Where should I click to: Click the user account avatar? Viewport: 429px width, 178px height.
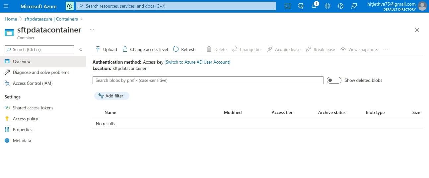[422, 6]
